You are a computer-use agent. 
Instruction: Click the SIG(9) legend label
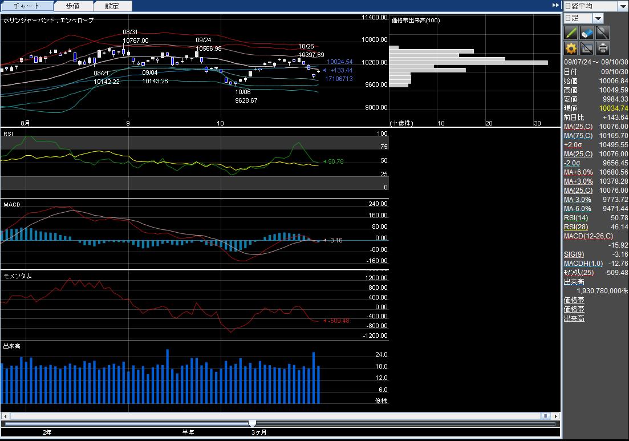[x=574, y=254]
